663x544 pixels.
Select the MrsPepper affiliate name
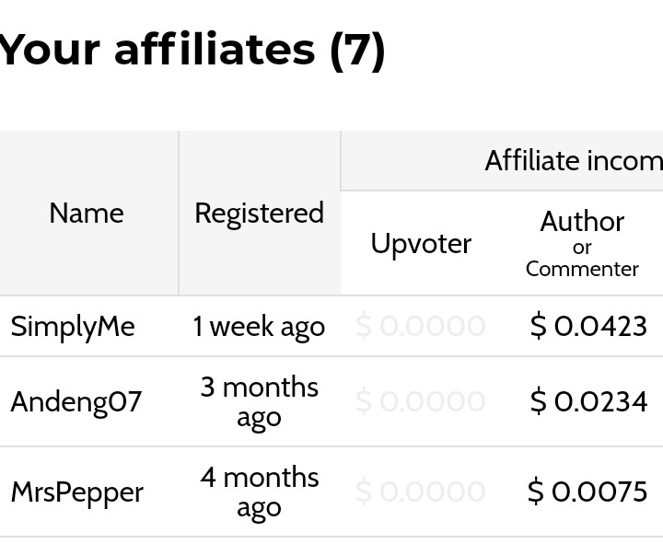pyautogui.click(x=77, y=492)
